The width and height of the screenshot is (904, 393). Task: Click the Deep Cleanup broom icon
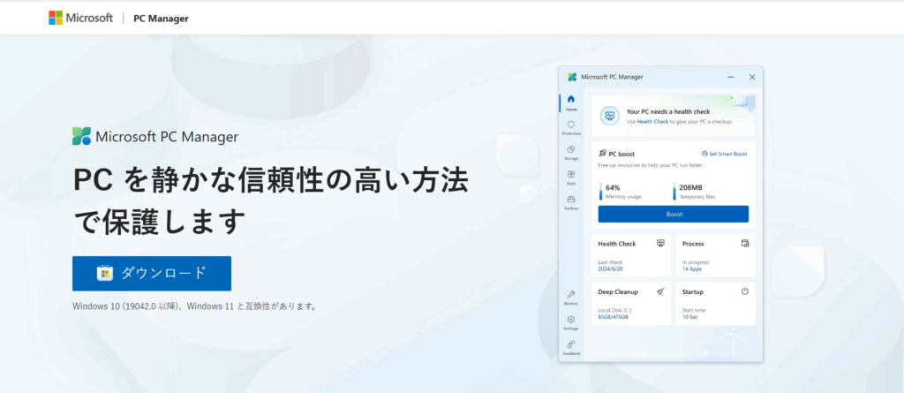click(x=660, y=291)
